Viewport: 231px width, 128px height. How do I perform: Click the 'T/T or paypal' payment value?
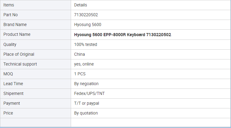click(x=86, y=103)
